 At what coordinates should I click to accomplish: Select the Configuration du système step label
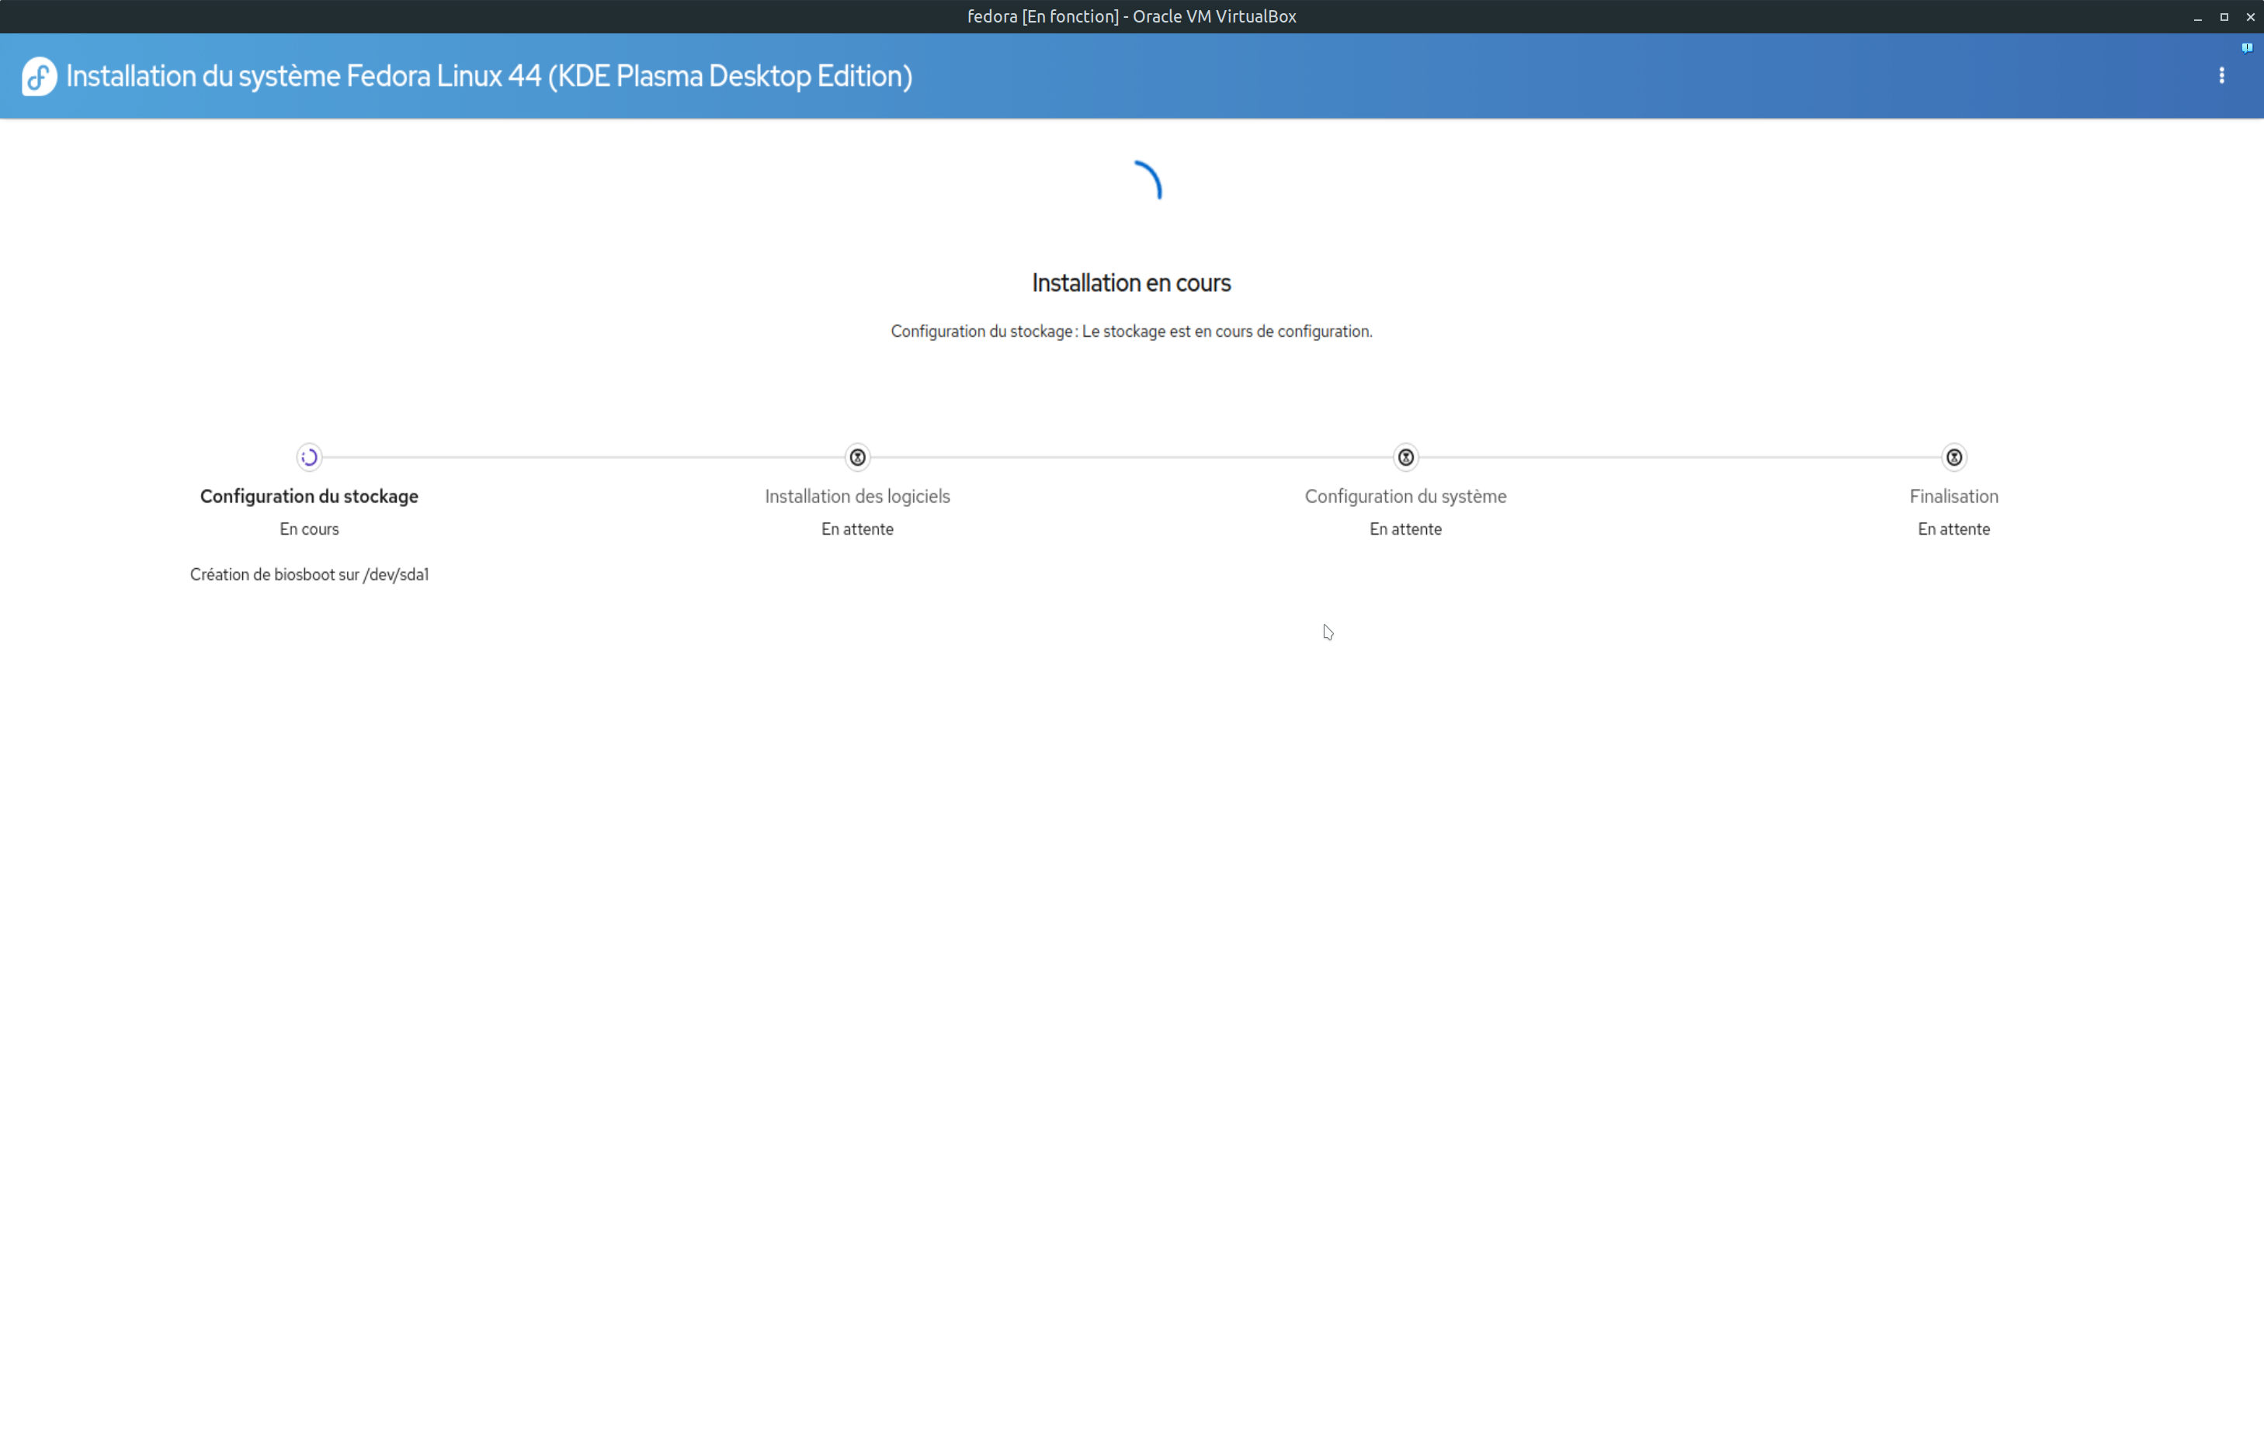[x=1406, y=496]
